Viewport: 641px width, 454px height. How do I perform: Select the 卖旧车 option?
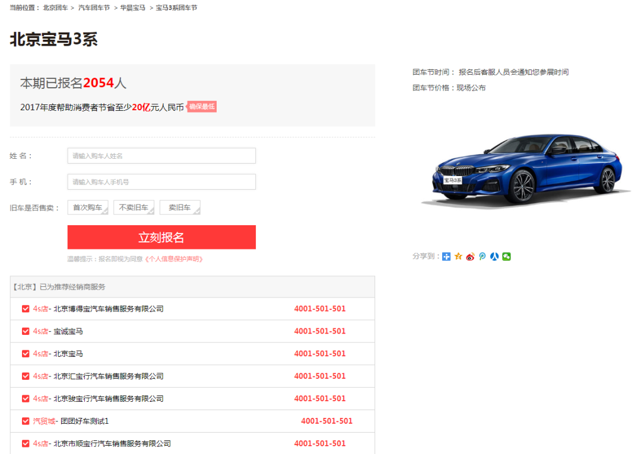coord(180,207)
